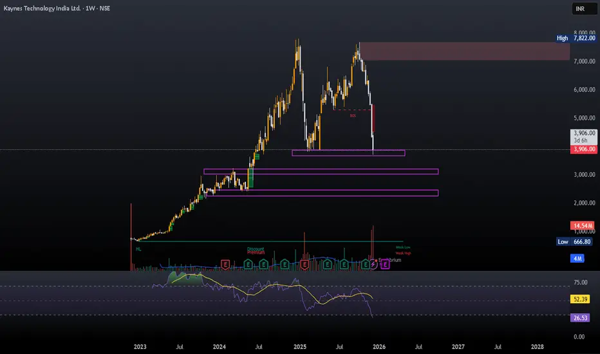Click the Discount label

point(255,249)
